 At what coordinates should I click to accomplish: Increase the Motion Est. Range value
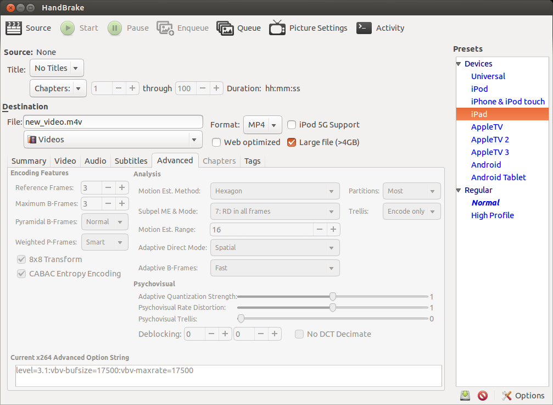point(333,230)
